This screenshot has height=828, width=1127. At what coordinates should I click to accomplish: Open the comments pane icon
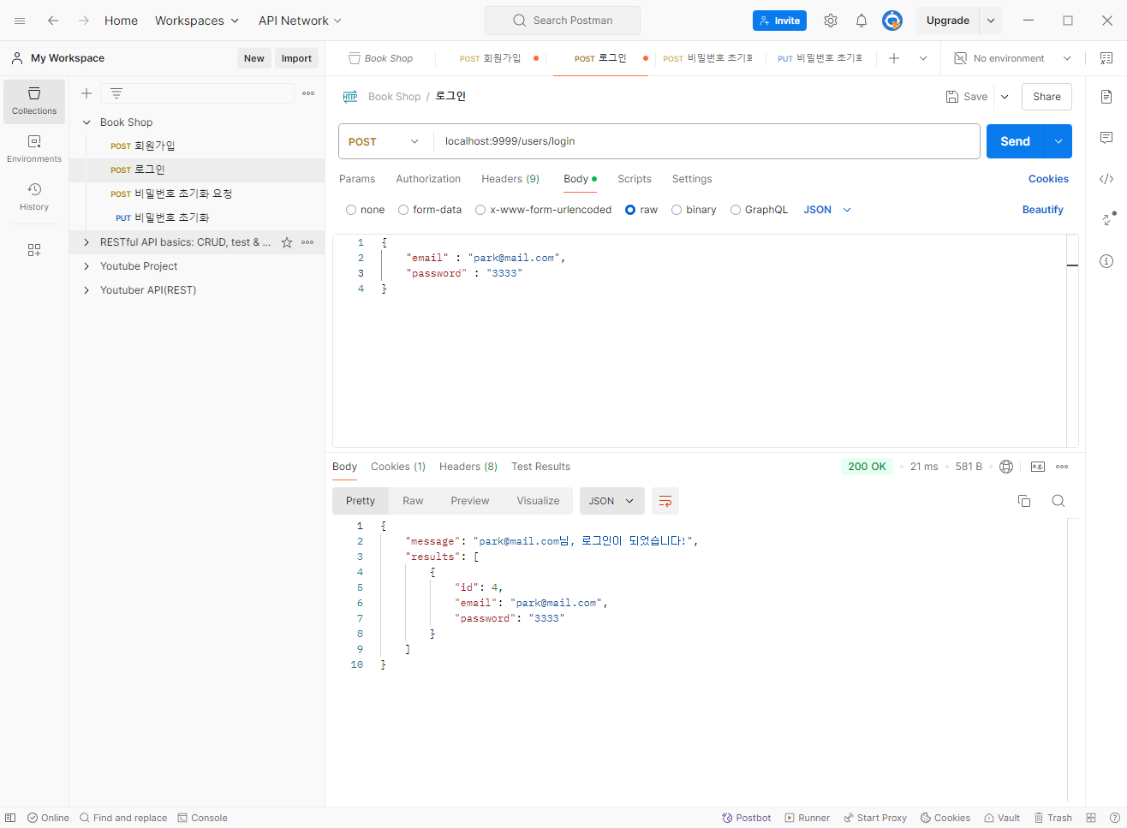click(1106, 138)
